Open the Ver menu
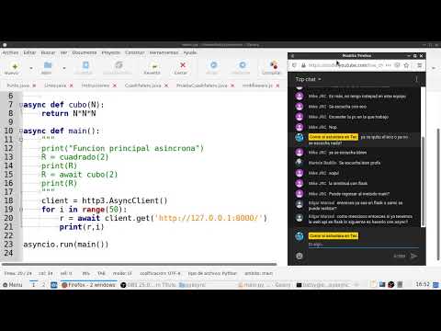441x331 pixels. (x=63, y=52)
